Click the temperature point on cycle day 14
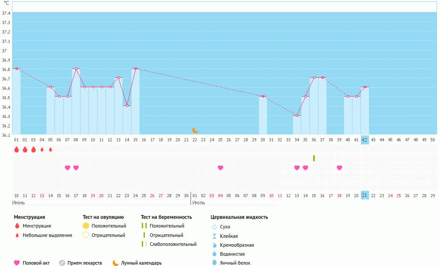The image size is (441, 266). 127,106
